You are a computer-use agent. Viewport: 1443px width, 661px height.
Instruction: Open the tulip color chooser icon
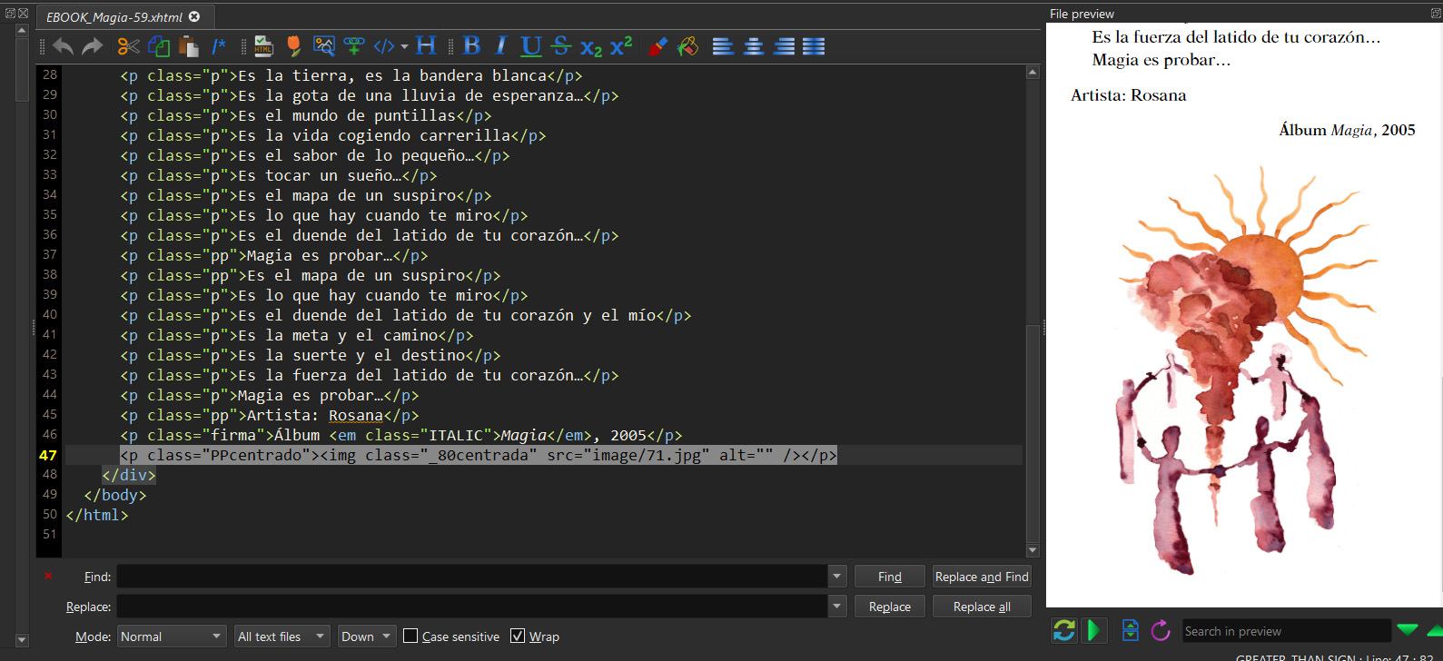click(x=293, y=46)
